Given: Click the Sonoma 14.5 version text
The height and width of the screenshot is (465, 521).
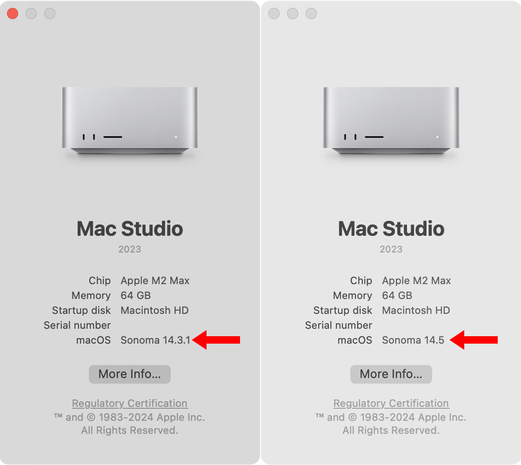Looking at the screenshot, I should 413,340.
